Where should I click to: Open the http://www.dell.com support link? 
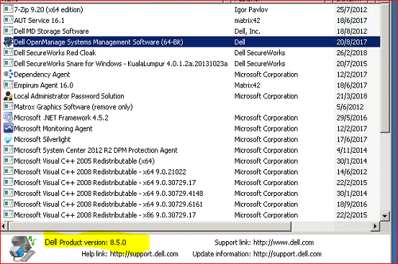(284, 242)
